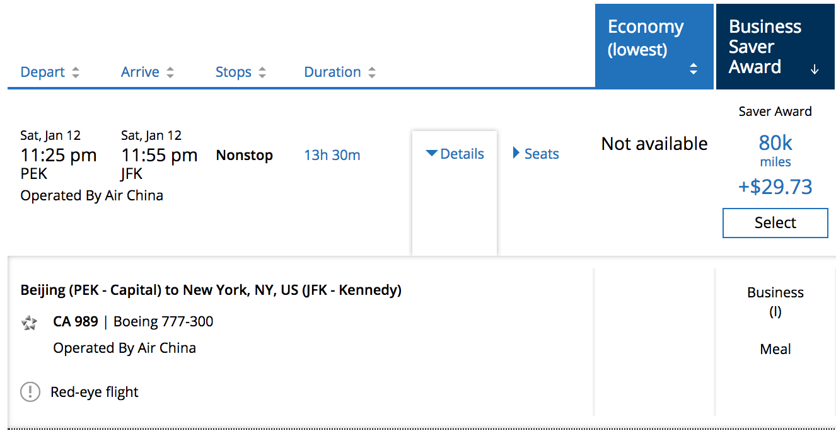Sort flights by Depart time

click(43, 72)
